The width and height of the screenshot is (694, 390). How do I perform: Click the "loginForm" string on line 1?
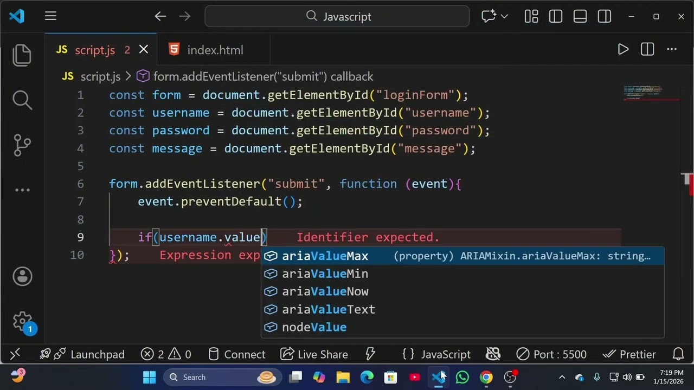pos(415,95)
